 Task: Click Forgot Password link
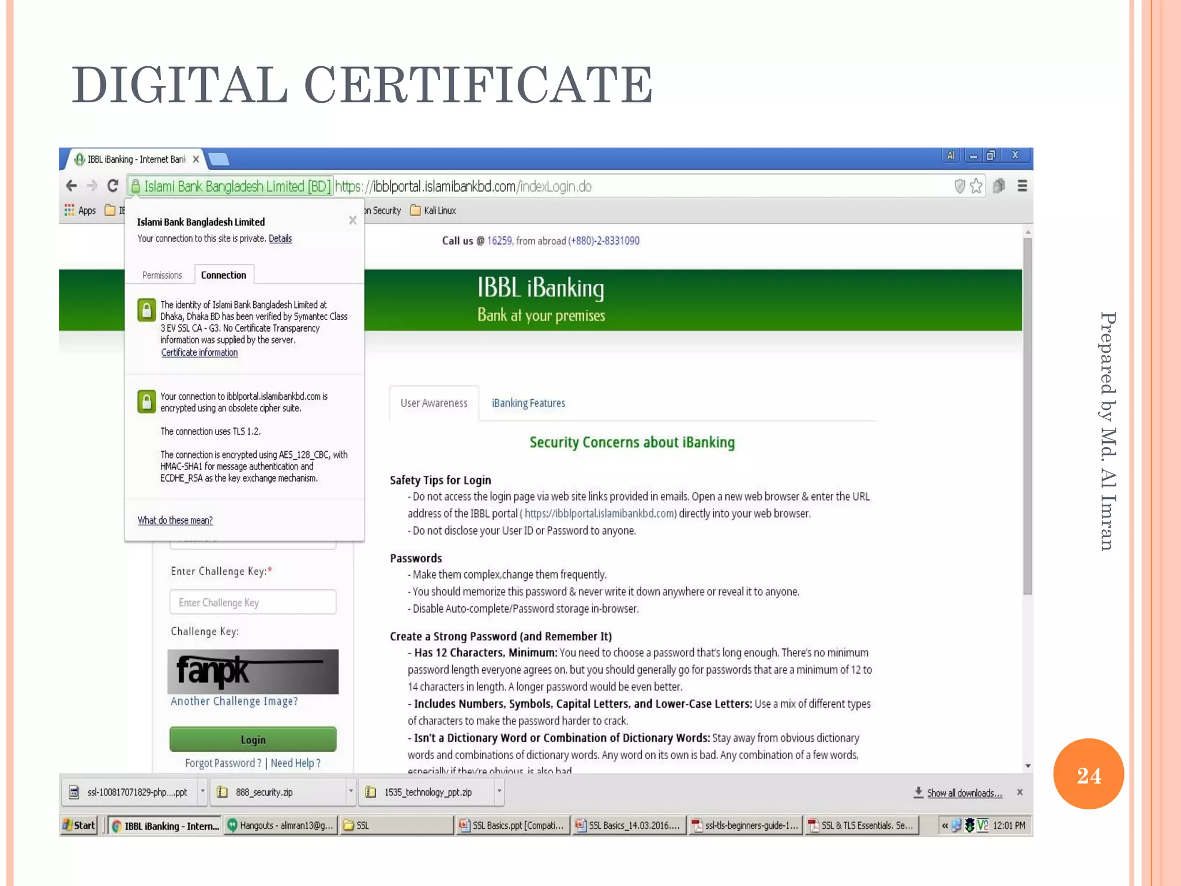click(x=223, y=763)
